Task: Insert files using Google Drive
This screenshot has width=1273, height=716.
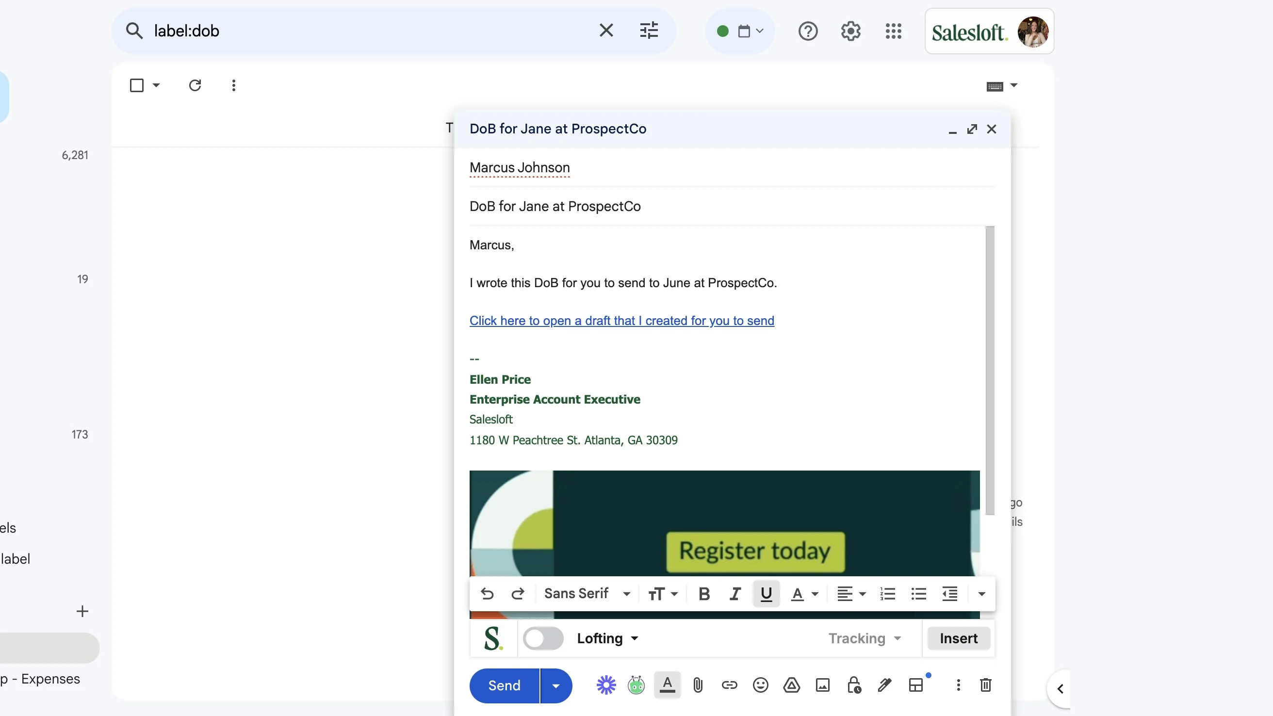Action: [x=792, y=685]
